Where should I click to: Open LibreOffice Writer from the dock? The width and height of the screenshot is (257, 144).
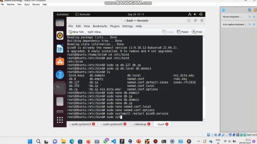click(x=60, y=48)
